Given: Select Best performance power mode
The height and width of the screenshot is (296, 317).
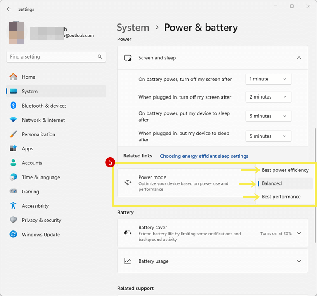Looking at the screenshot, I should point(285,197).
